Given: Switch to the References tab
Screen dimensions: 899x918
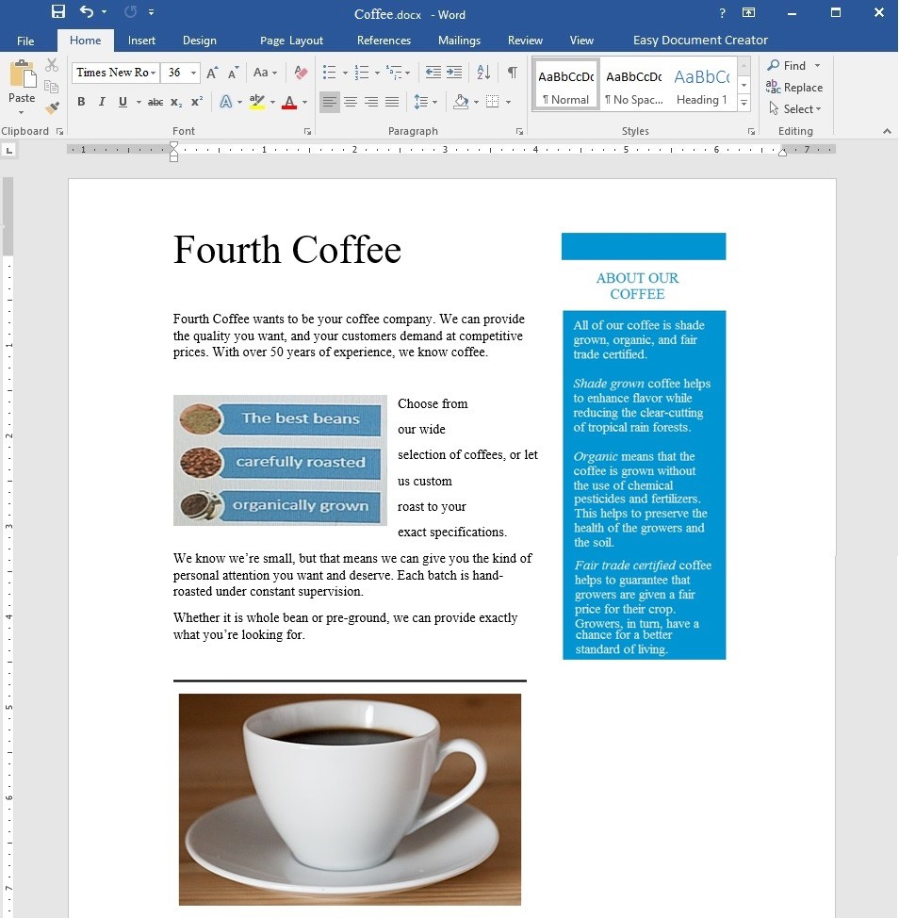Looking at the screenshot, I should [384, 41].
